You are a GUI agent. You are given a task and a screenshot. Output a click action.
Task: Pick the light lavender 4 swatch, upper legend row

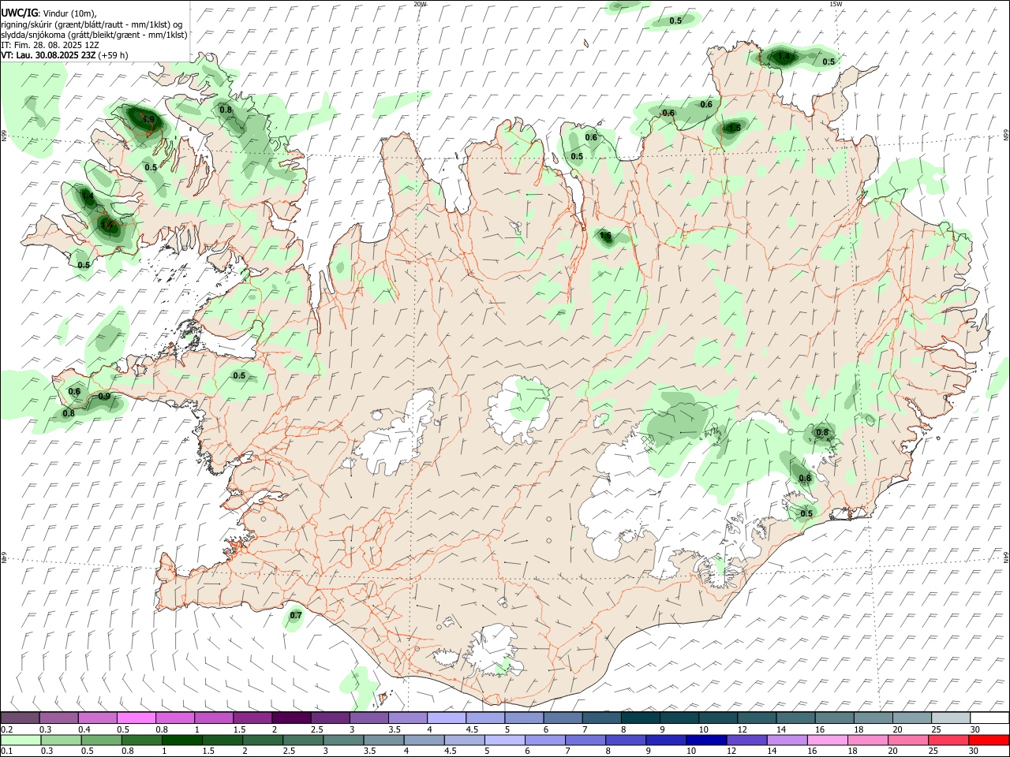pyautogui.click(x=446, y=718)
